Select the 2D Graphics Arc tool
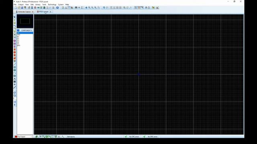This screenshot has height=144, width=257. [x=14, y=73]
